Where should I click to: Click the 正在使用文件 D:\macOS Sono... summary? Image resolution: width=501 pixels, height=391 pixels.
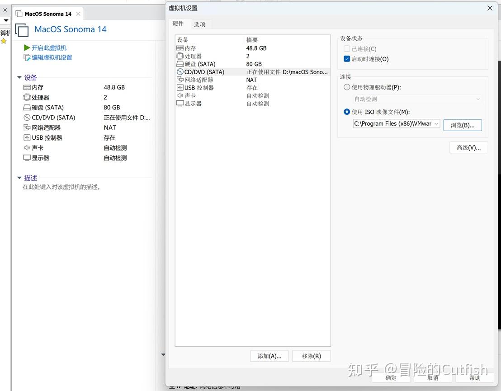click(x=287, y=72)
